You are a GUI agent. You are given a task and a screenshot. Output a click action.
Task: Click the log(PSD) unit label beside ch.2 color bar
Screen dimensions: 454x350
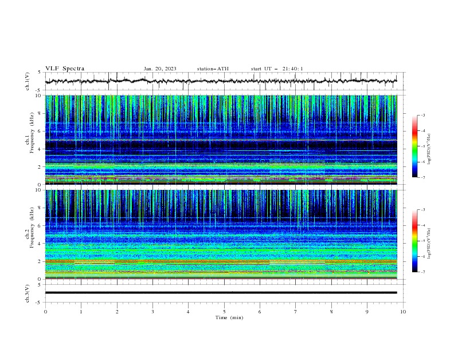click(429, 244)
